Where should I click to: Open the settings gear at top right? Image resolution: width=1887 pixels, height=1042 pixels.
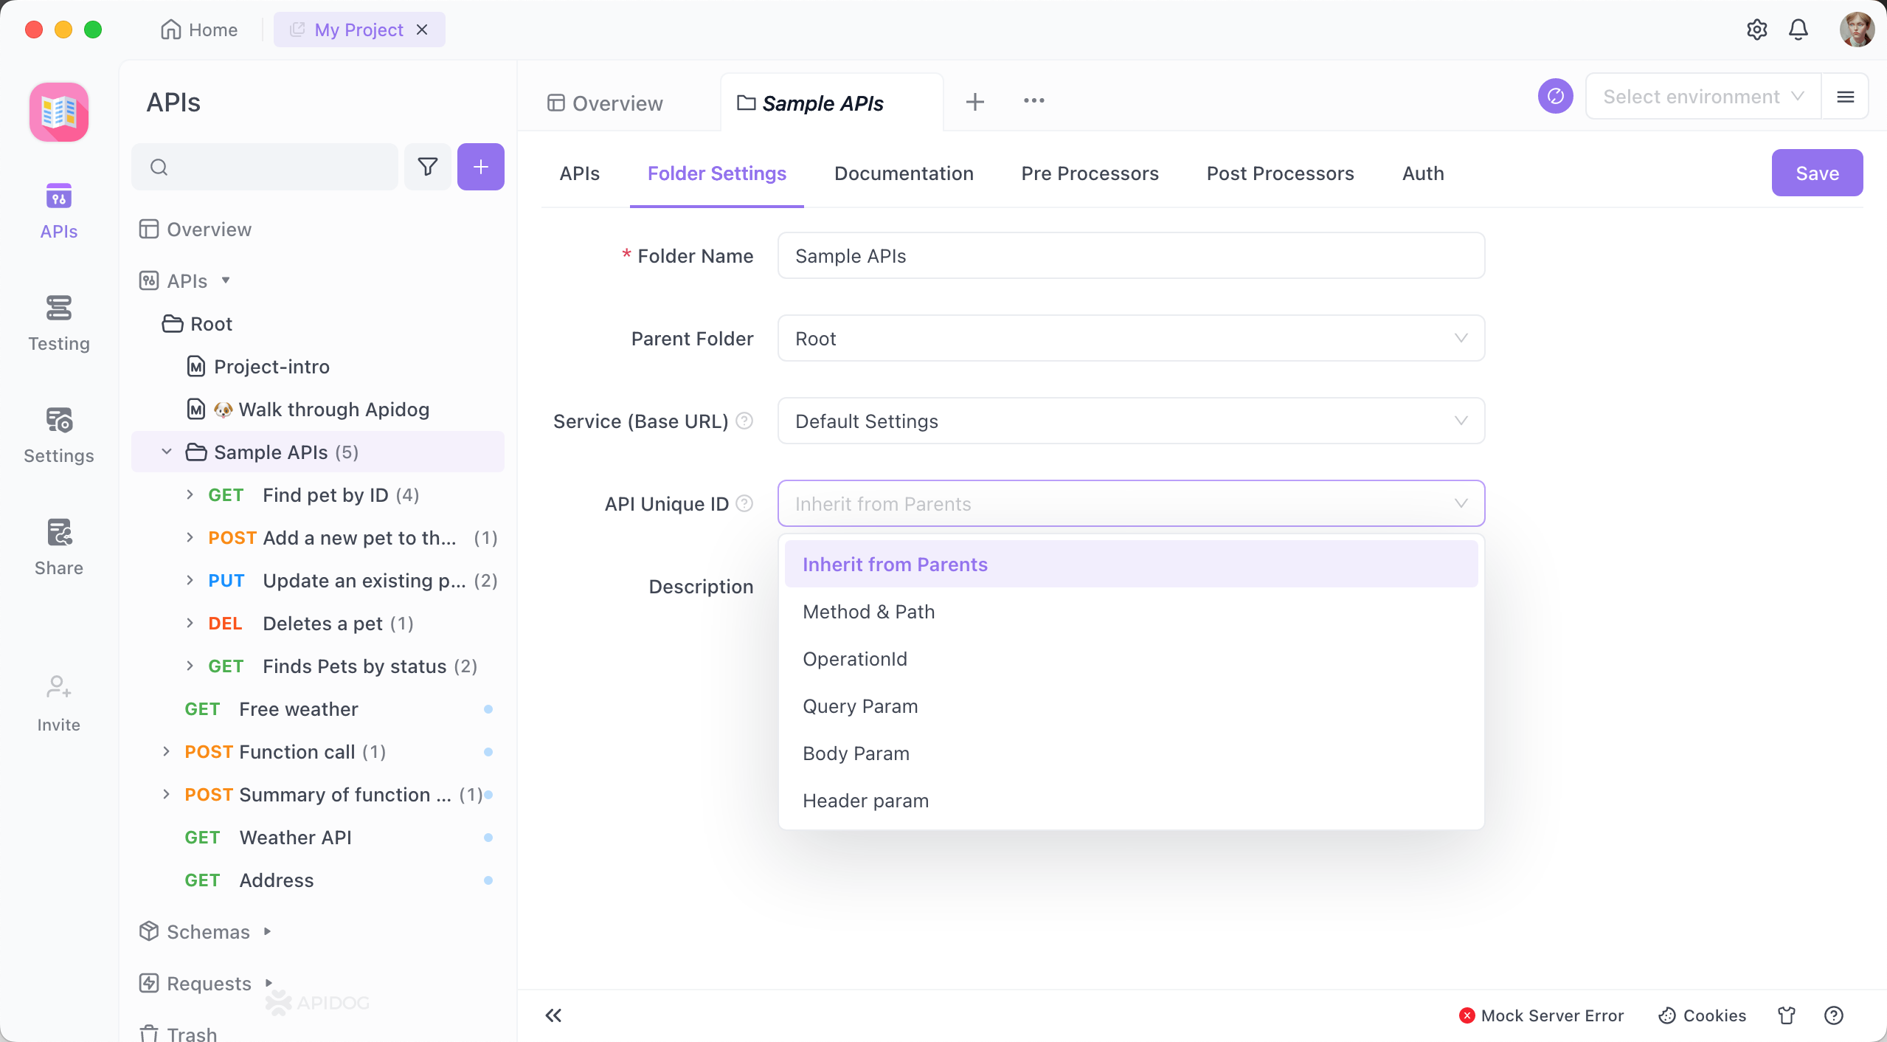point(1756,30)
